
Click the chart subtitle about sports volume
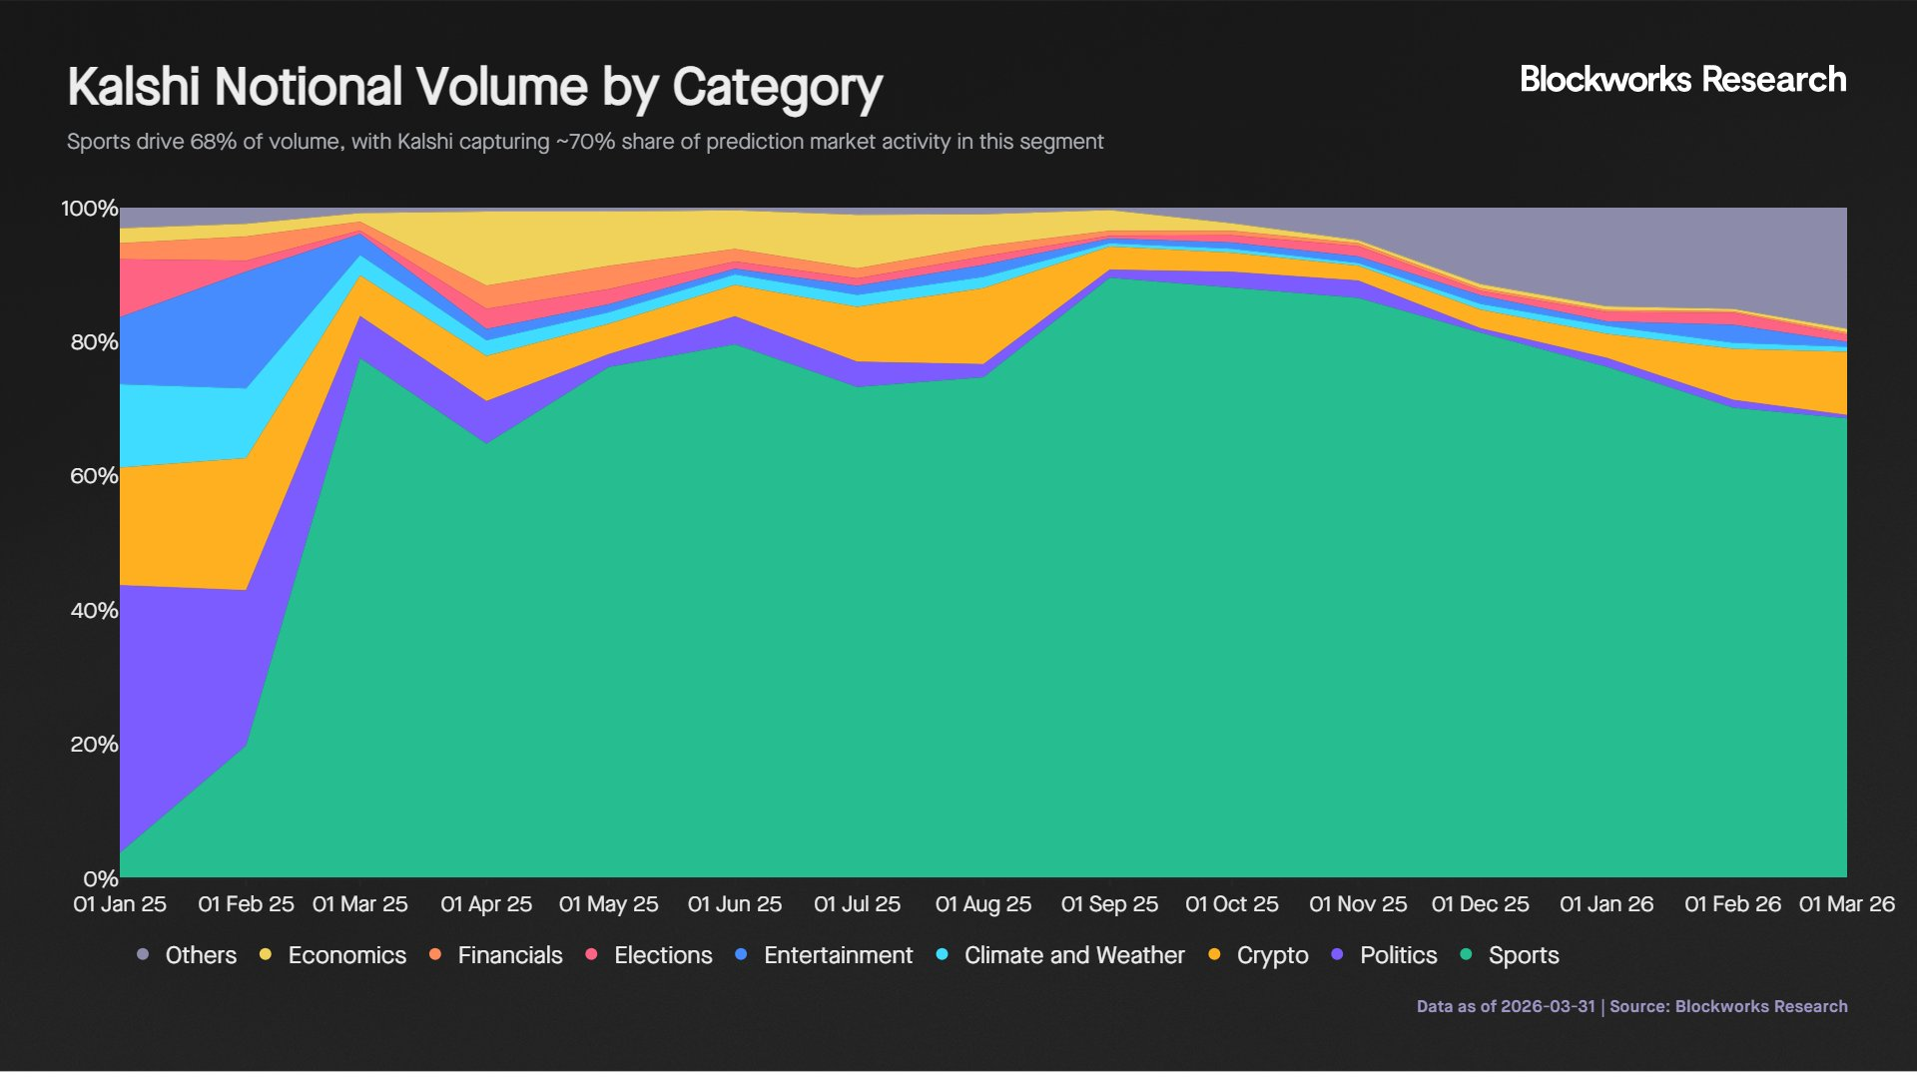pos(584,142)
